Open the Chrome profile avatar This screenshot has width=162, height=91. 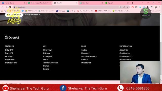click(155, 7)
